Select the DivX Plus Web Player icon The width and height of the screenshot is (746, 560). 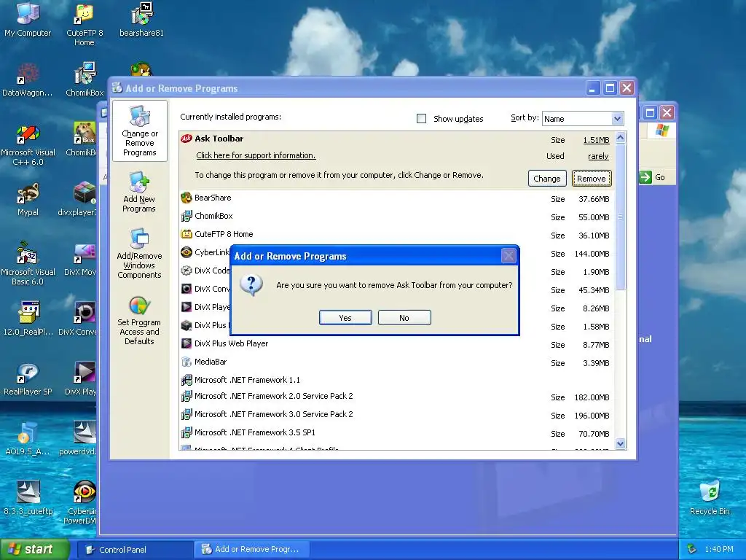tap(186, 343)
